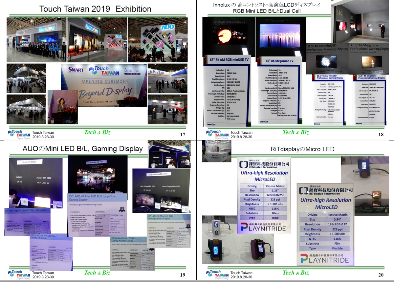This screenshot has width=394, height=282.
Task: Open the 65" 8K Megazone TV cityscape photo
Action: coord(280,37)
